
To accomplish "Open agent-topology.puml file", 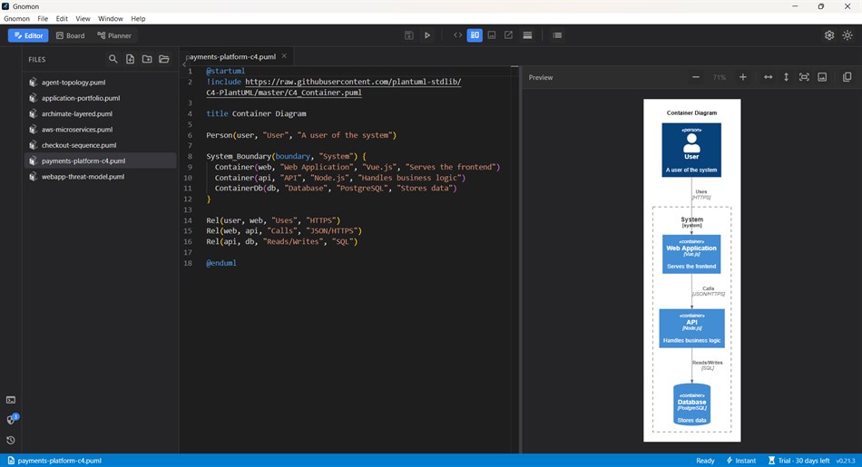I will (x=101, y=83).
